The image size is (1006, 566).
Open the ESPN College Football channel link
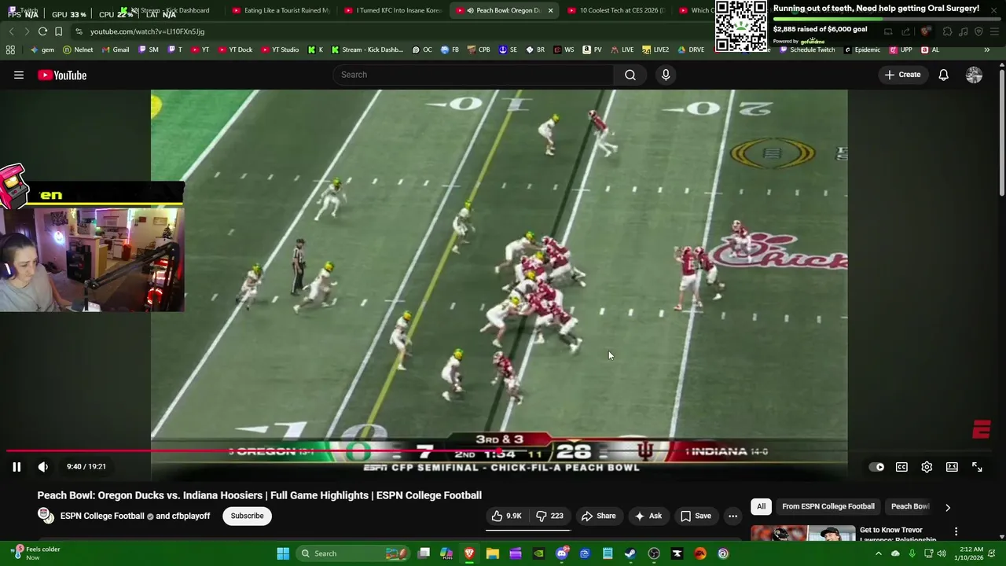click(102, 516)
